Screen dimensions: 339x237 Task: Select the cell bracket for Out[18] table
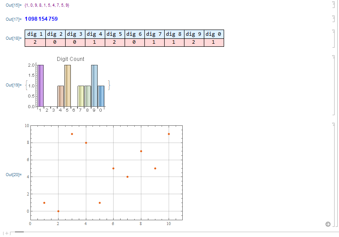pos(333,38)
